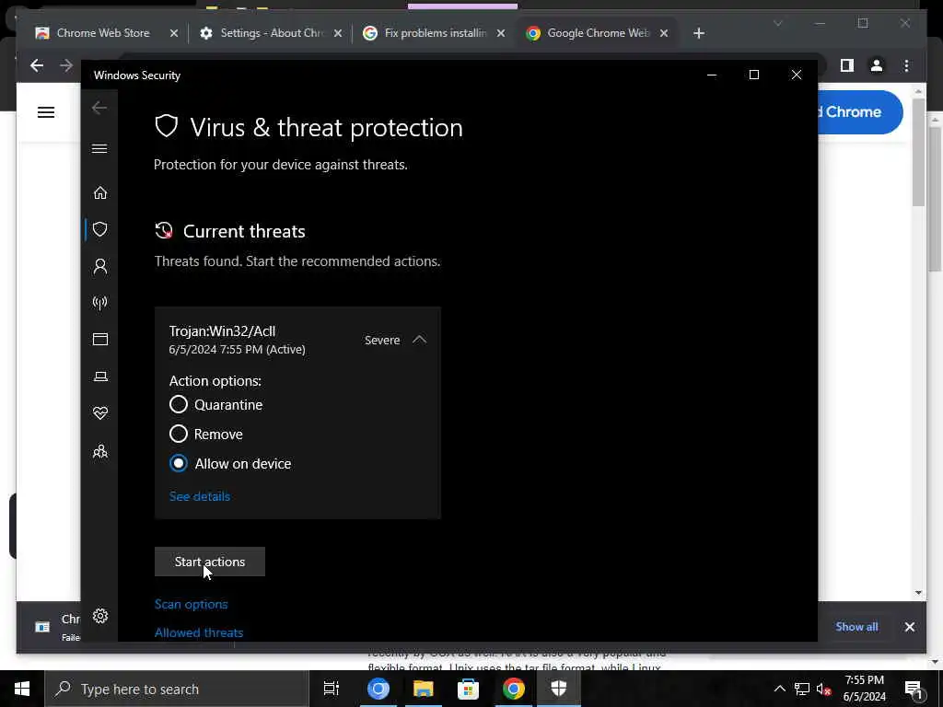Click Chrome back navigation arrow

[37, 65]
